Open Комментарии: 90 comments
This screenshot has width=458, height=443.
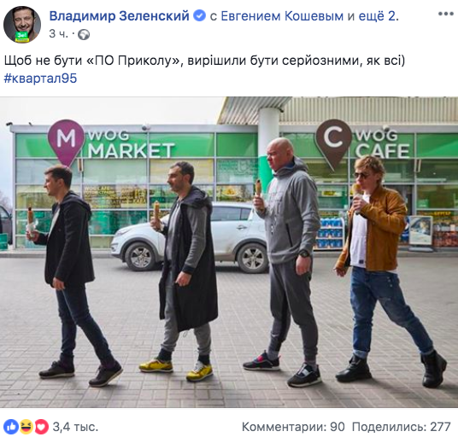293,427
